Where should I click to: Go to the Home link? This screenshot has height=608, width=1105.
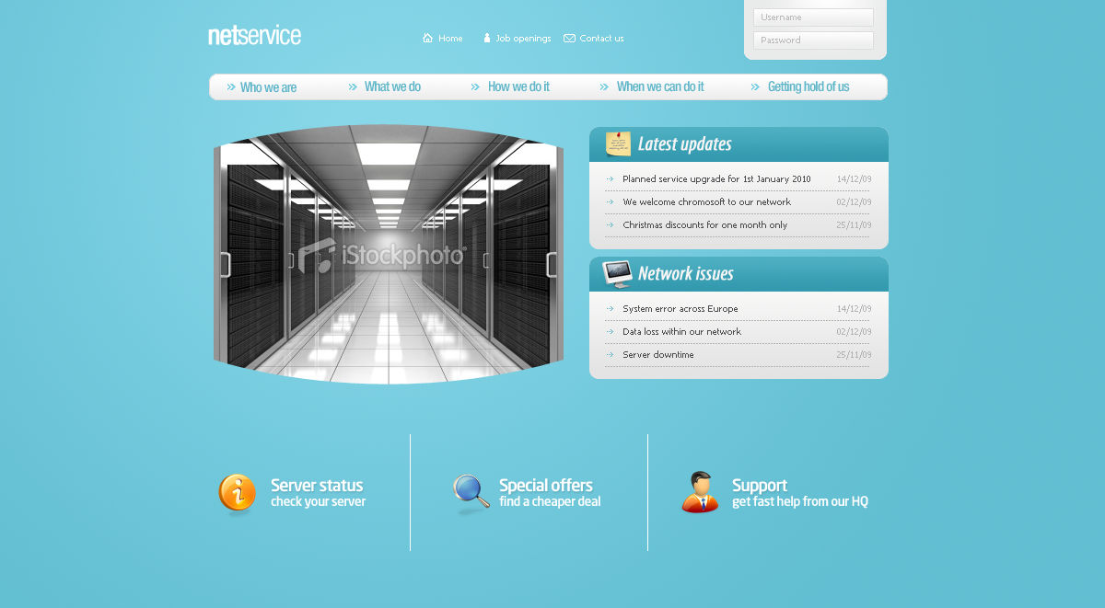[450, 39]
